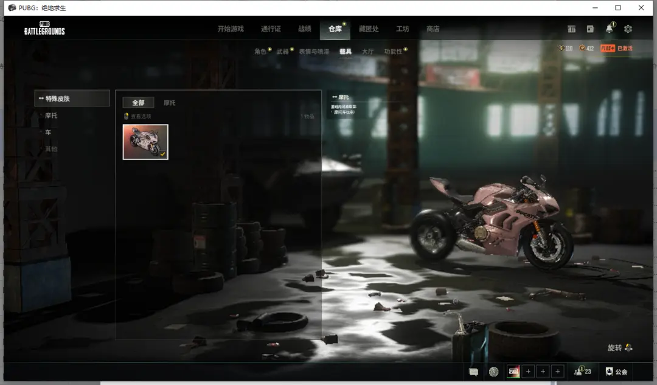This screenshot has height=385, width=657.
Task: Select 摩托 in the left category list
Action: pyautogui.click(x=51, y=115)
